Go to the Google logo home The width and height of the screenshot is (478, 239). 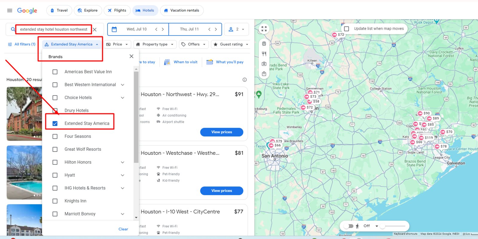tap(27, 10)
